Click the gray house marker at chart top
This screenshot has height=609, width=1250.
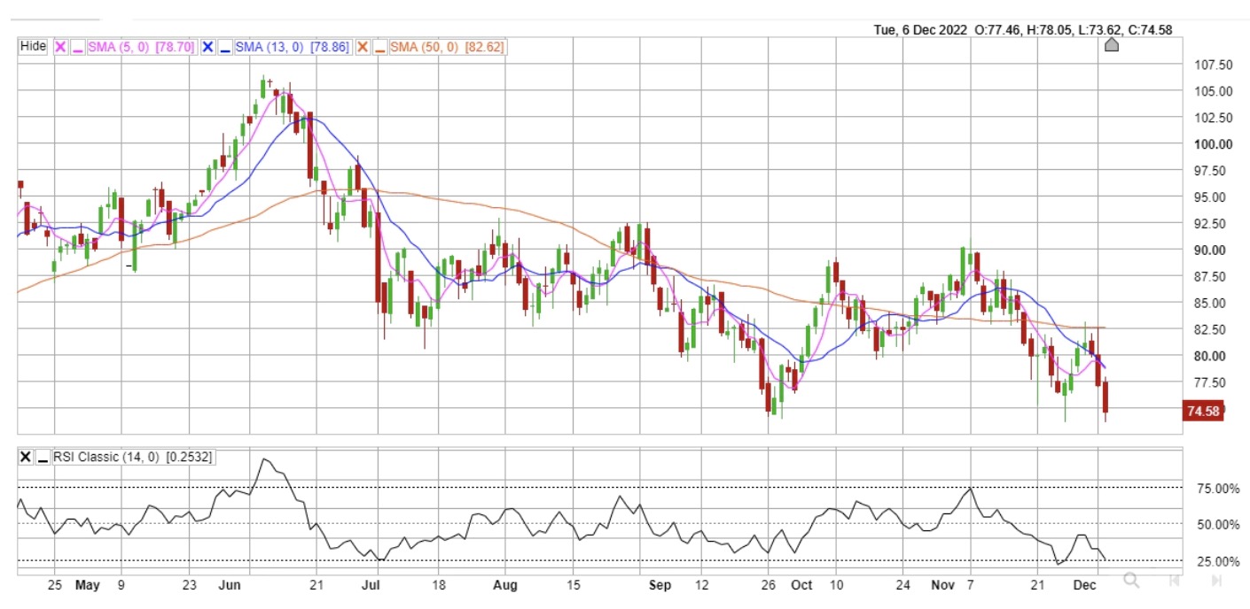click(x=1111, y=45)
